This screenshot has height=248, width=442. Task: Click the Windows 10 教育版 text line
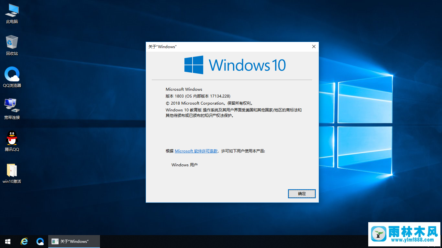point(234,113)
